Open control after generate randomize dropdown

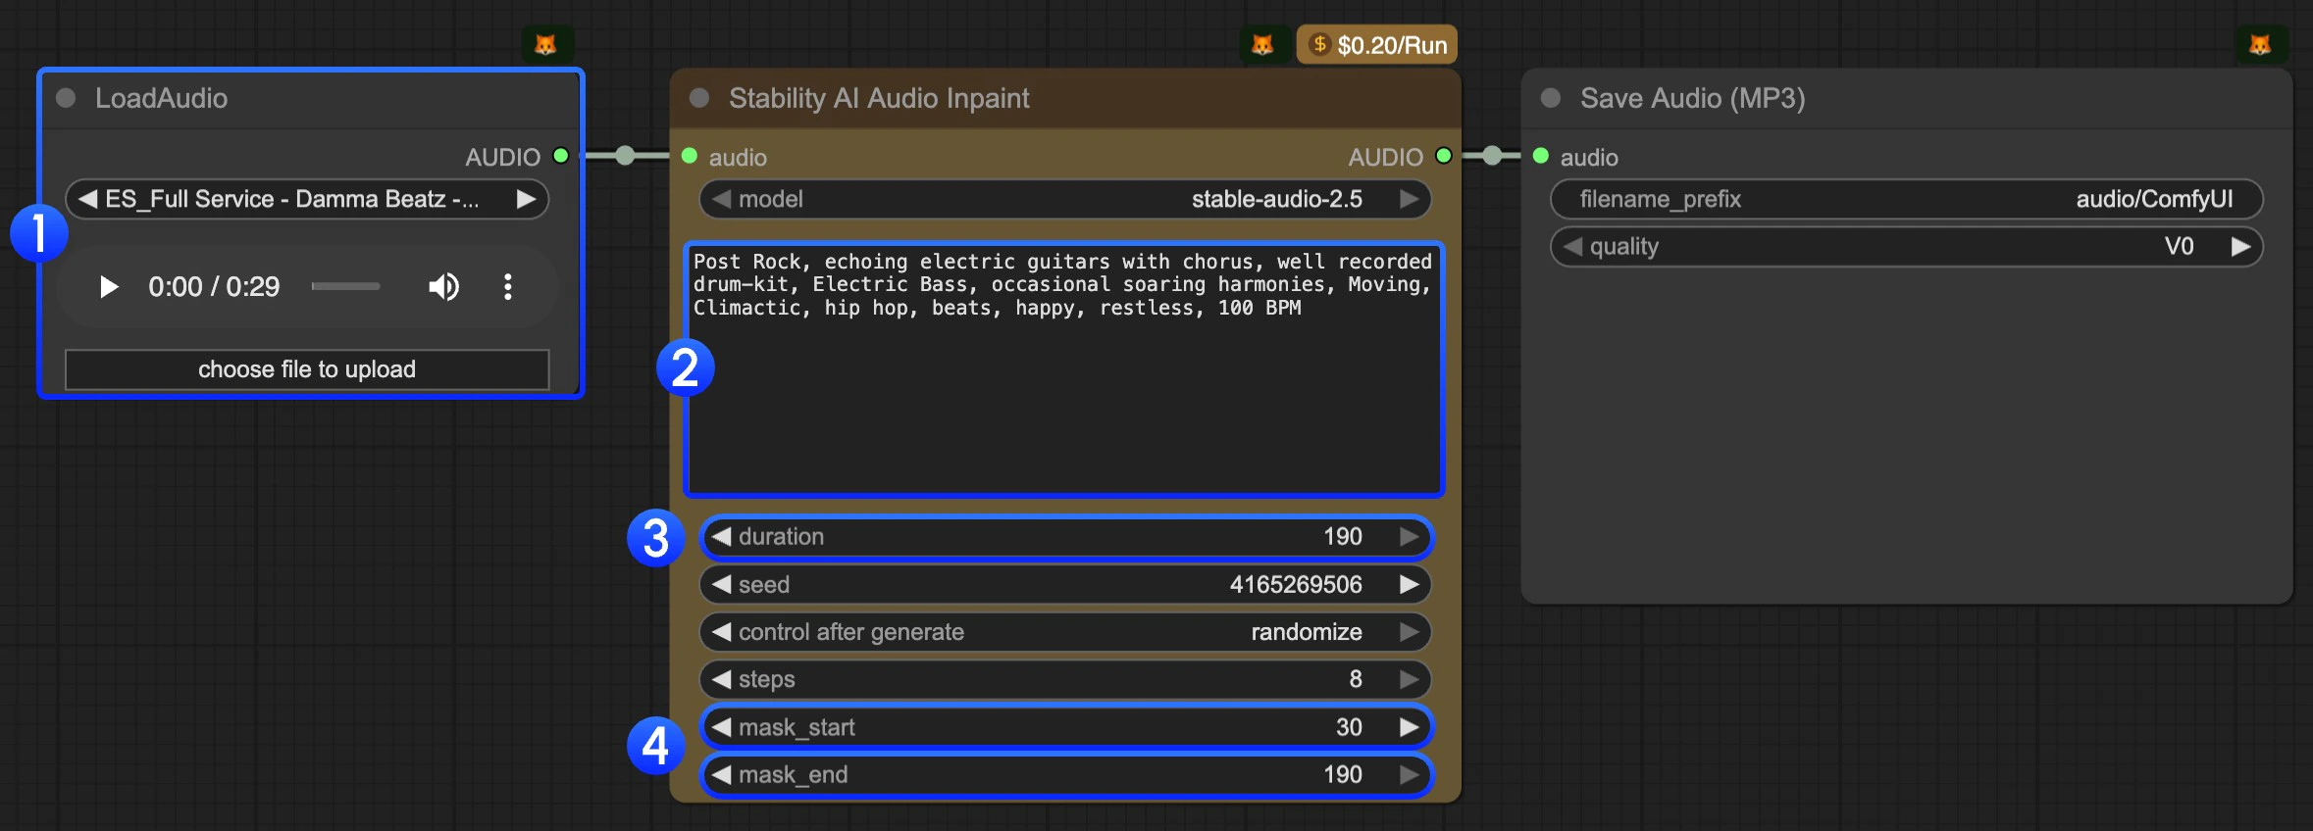1064,632
